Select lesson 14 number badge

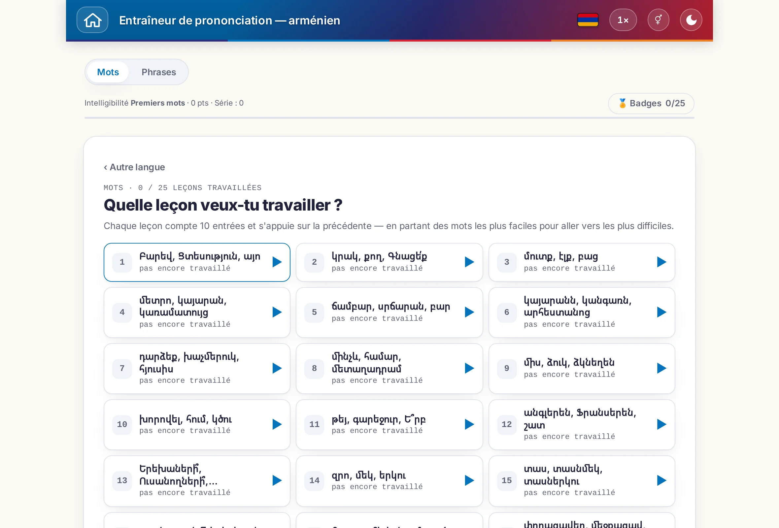pyautogui.click(x=314, y=480)
